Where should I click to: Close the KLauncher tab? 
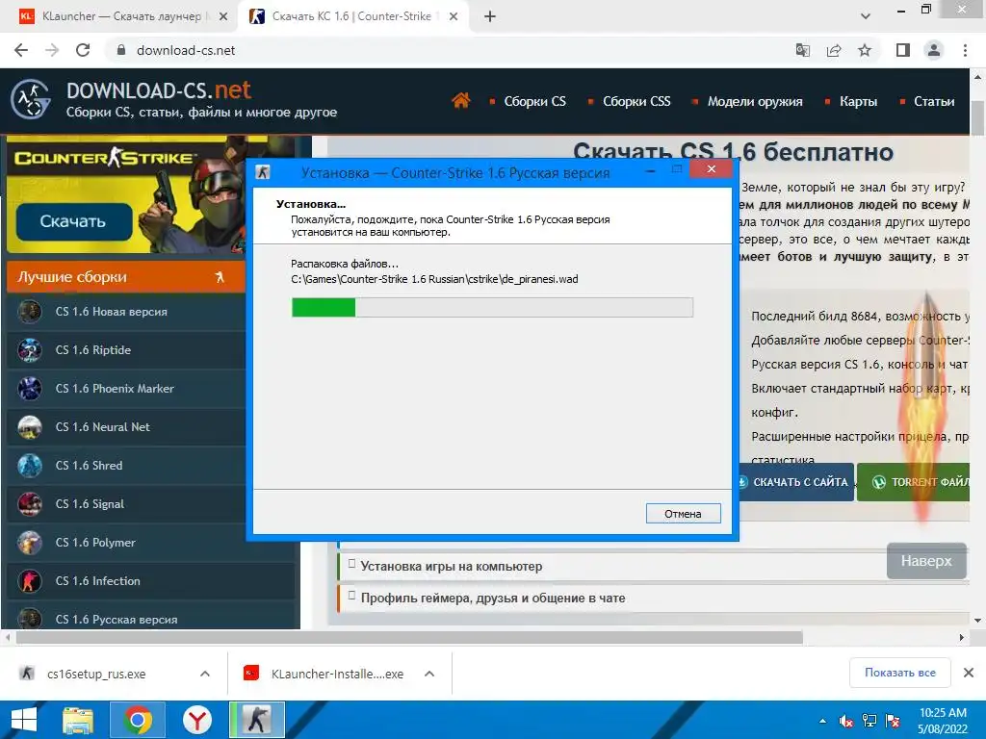pos(223,17)
